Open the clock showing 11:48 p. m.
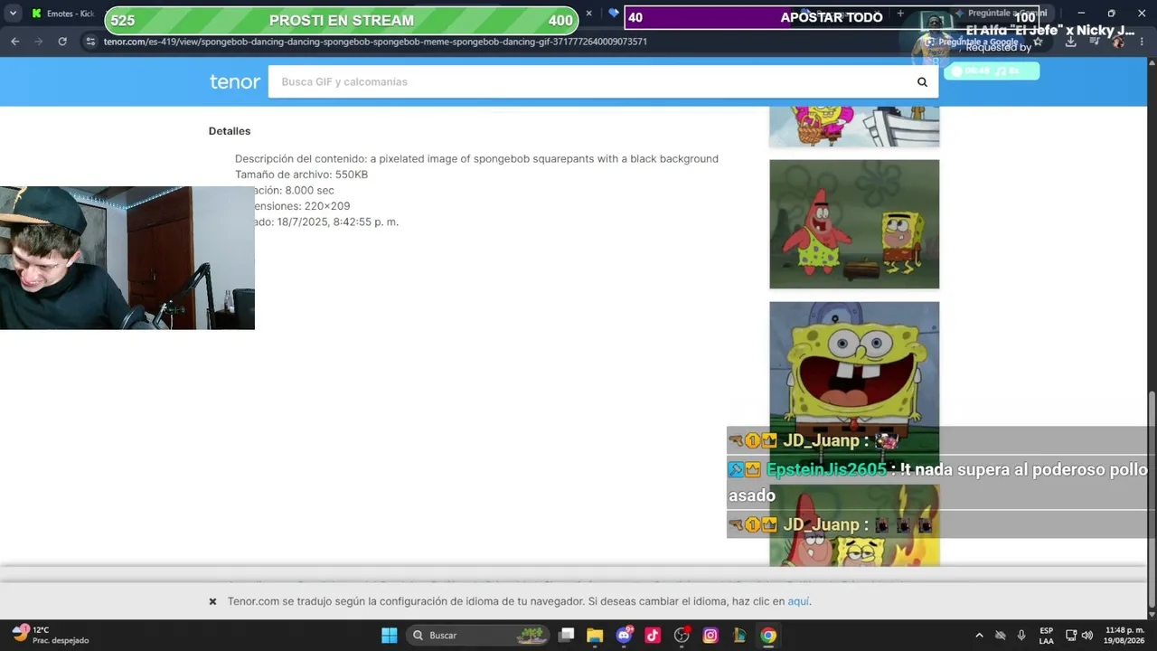This screenshot has height=651, width=1157. pos(1124,636)
